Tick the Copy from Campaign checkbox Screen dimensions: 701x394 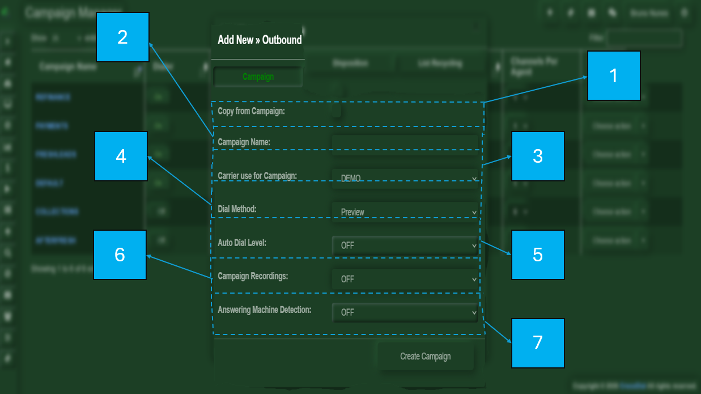(337, 111)
